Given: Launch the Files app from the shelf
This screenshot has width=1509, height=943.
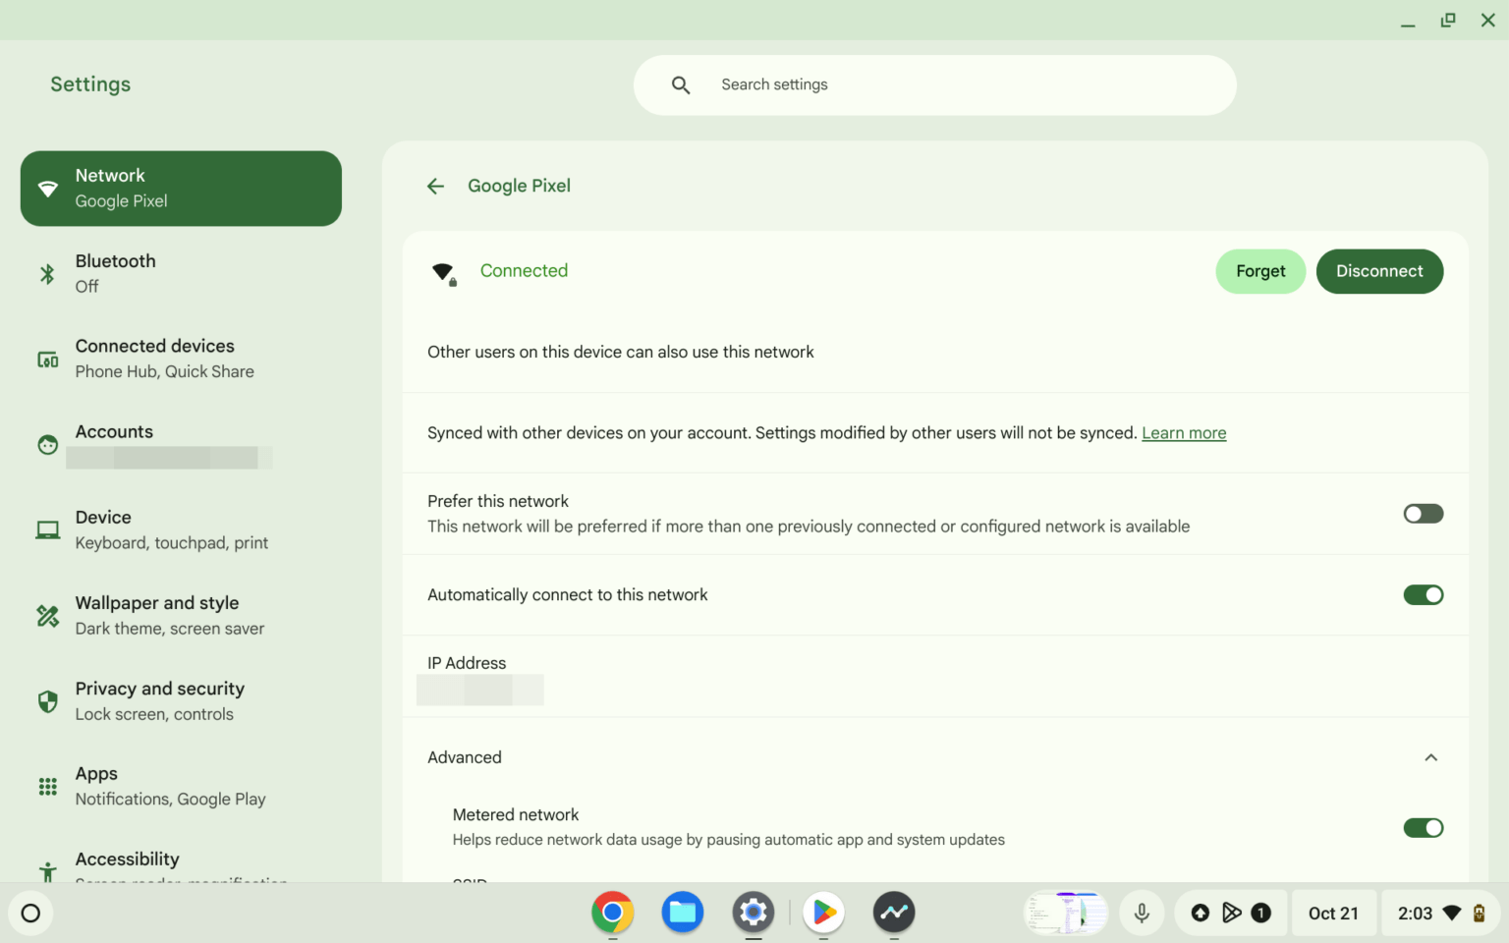Looking at the screenshot, I should [683, 913].
